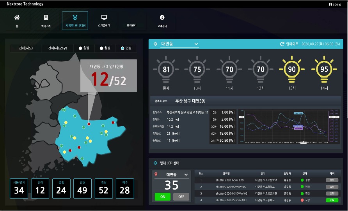Turn all LEDs ON with green button
The height and width of the screenshot is (211, 348).
(163, 197)
